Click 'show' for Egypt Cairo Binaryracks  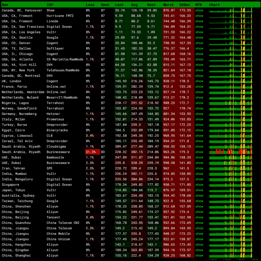[199, 130]
